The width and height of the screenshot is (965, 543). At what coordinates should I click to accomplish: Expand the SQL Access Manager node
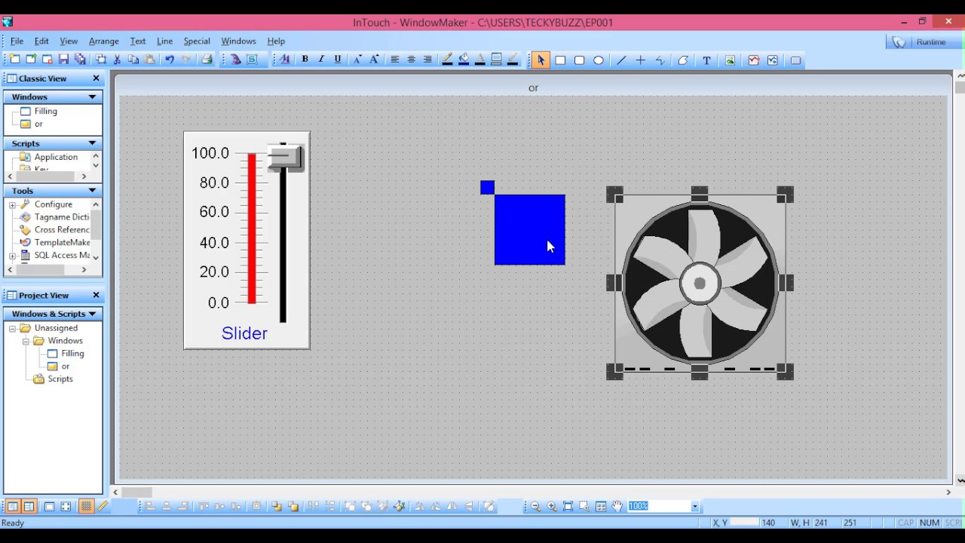click(12, 256)
